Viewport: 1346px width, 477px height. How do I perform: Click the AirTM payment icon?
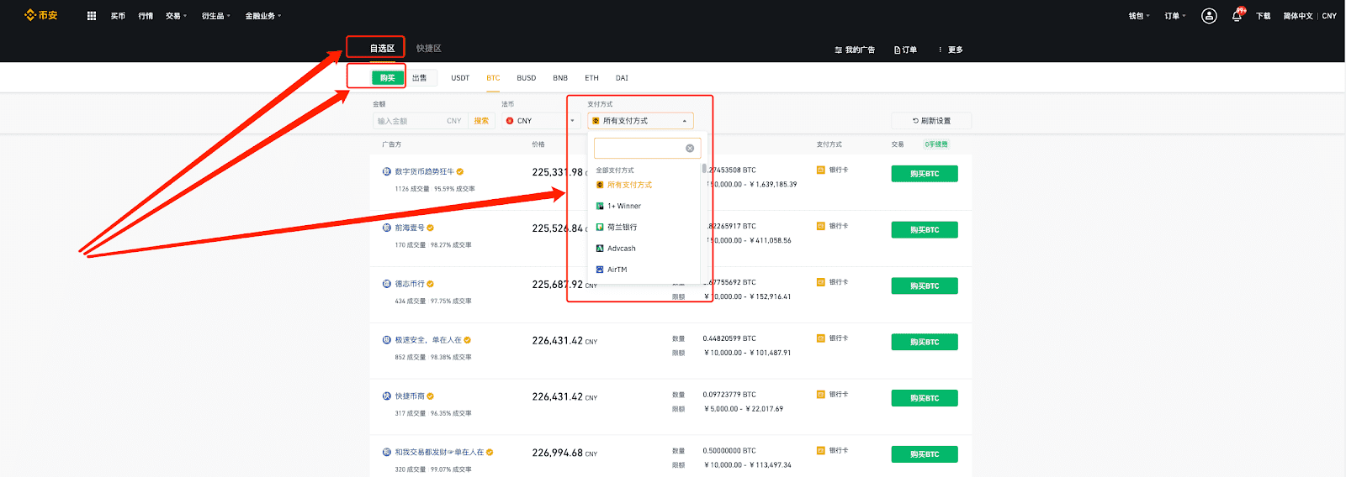click(600, 270)
